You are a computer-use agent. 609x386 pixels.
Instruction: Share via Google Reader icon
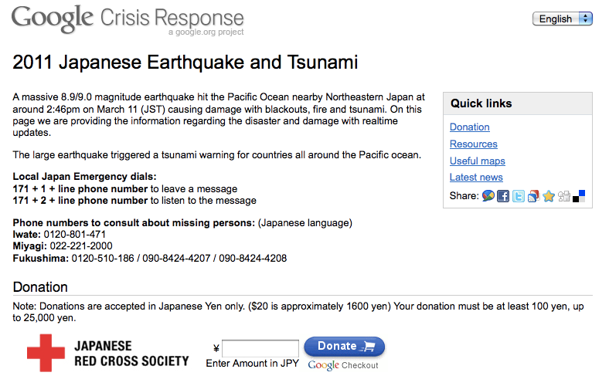533,196
